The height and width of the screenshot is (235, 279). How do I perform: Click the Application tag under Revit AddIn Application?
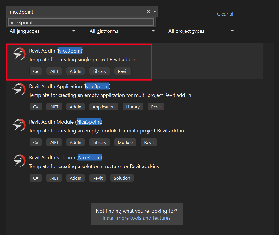pos(103,107)
